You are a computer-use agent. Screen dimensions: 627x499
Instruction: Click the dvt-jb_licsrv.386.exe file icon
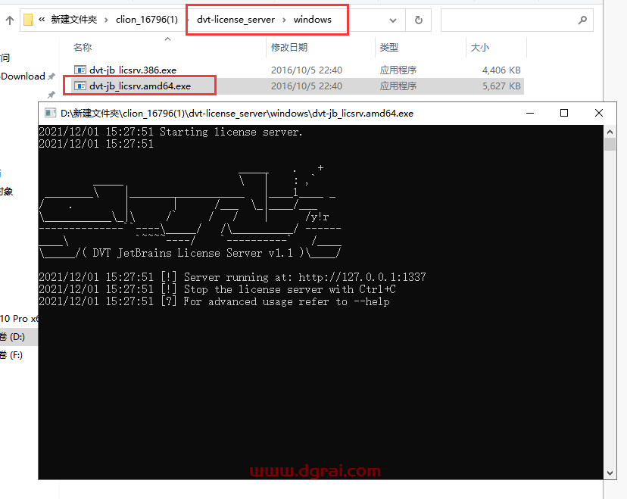tap(80, 70)
